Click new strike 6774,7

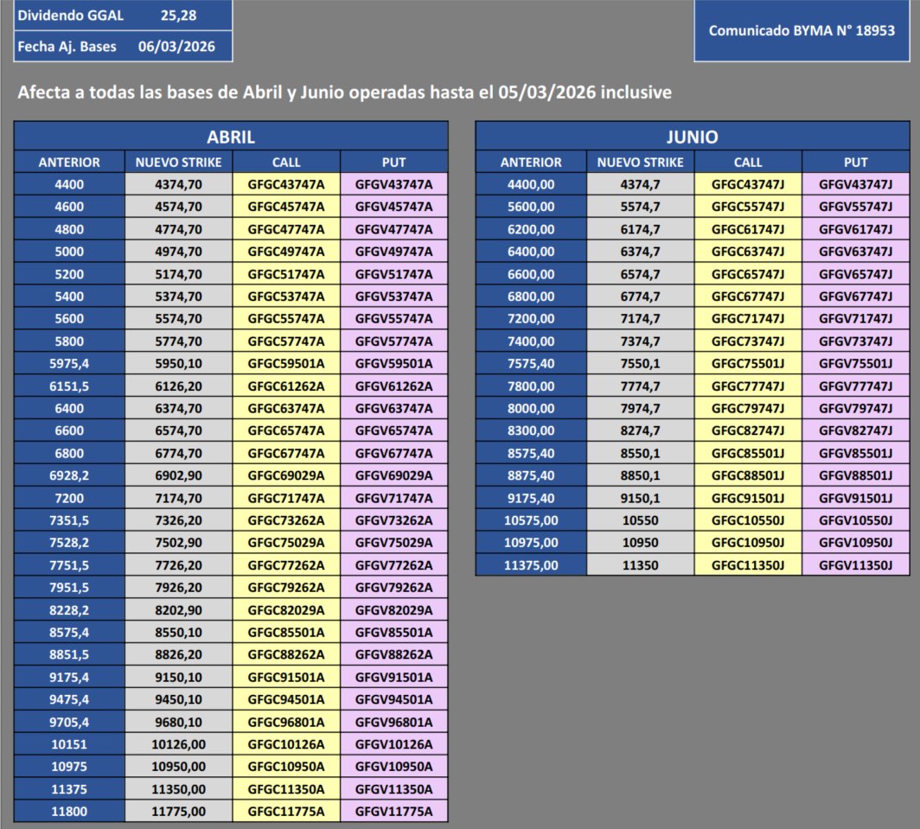(640, 297)
